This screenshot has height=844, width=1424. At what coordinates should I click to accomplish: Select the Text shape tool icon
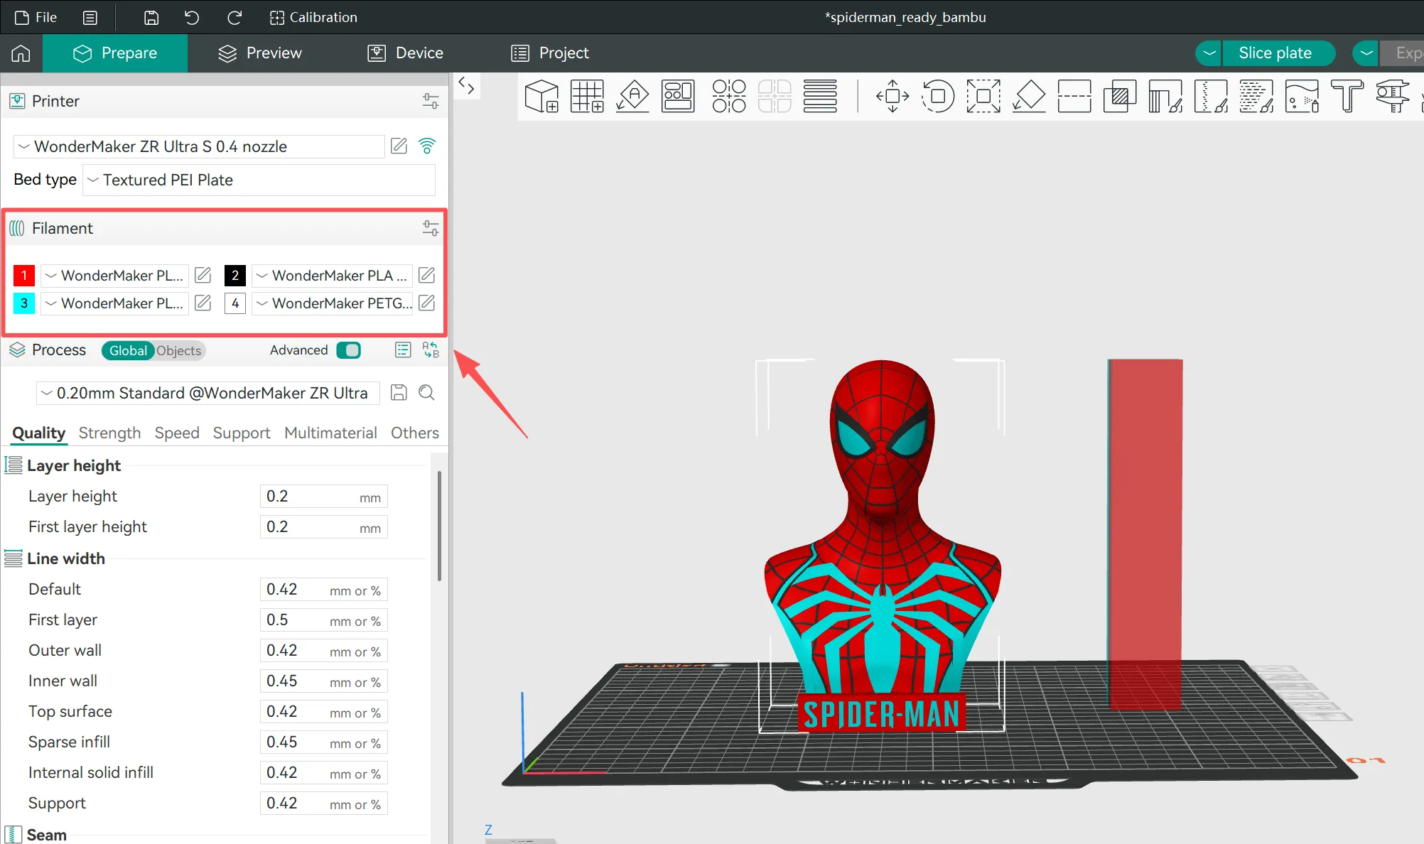tap(1347, 96)
